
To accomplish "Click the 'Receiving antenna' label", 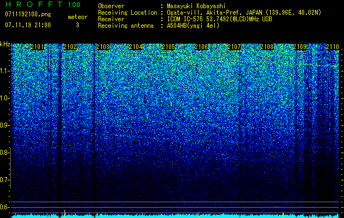I will (126, 26).
